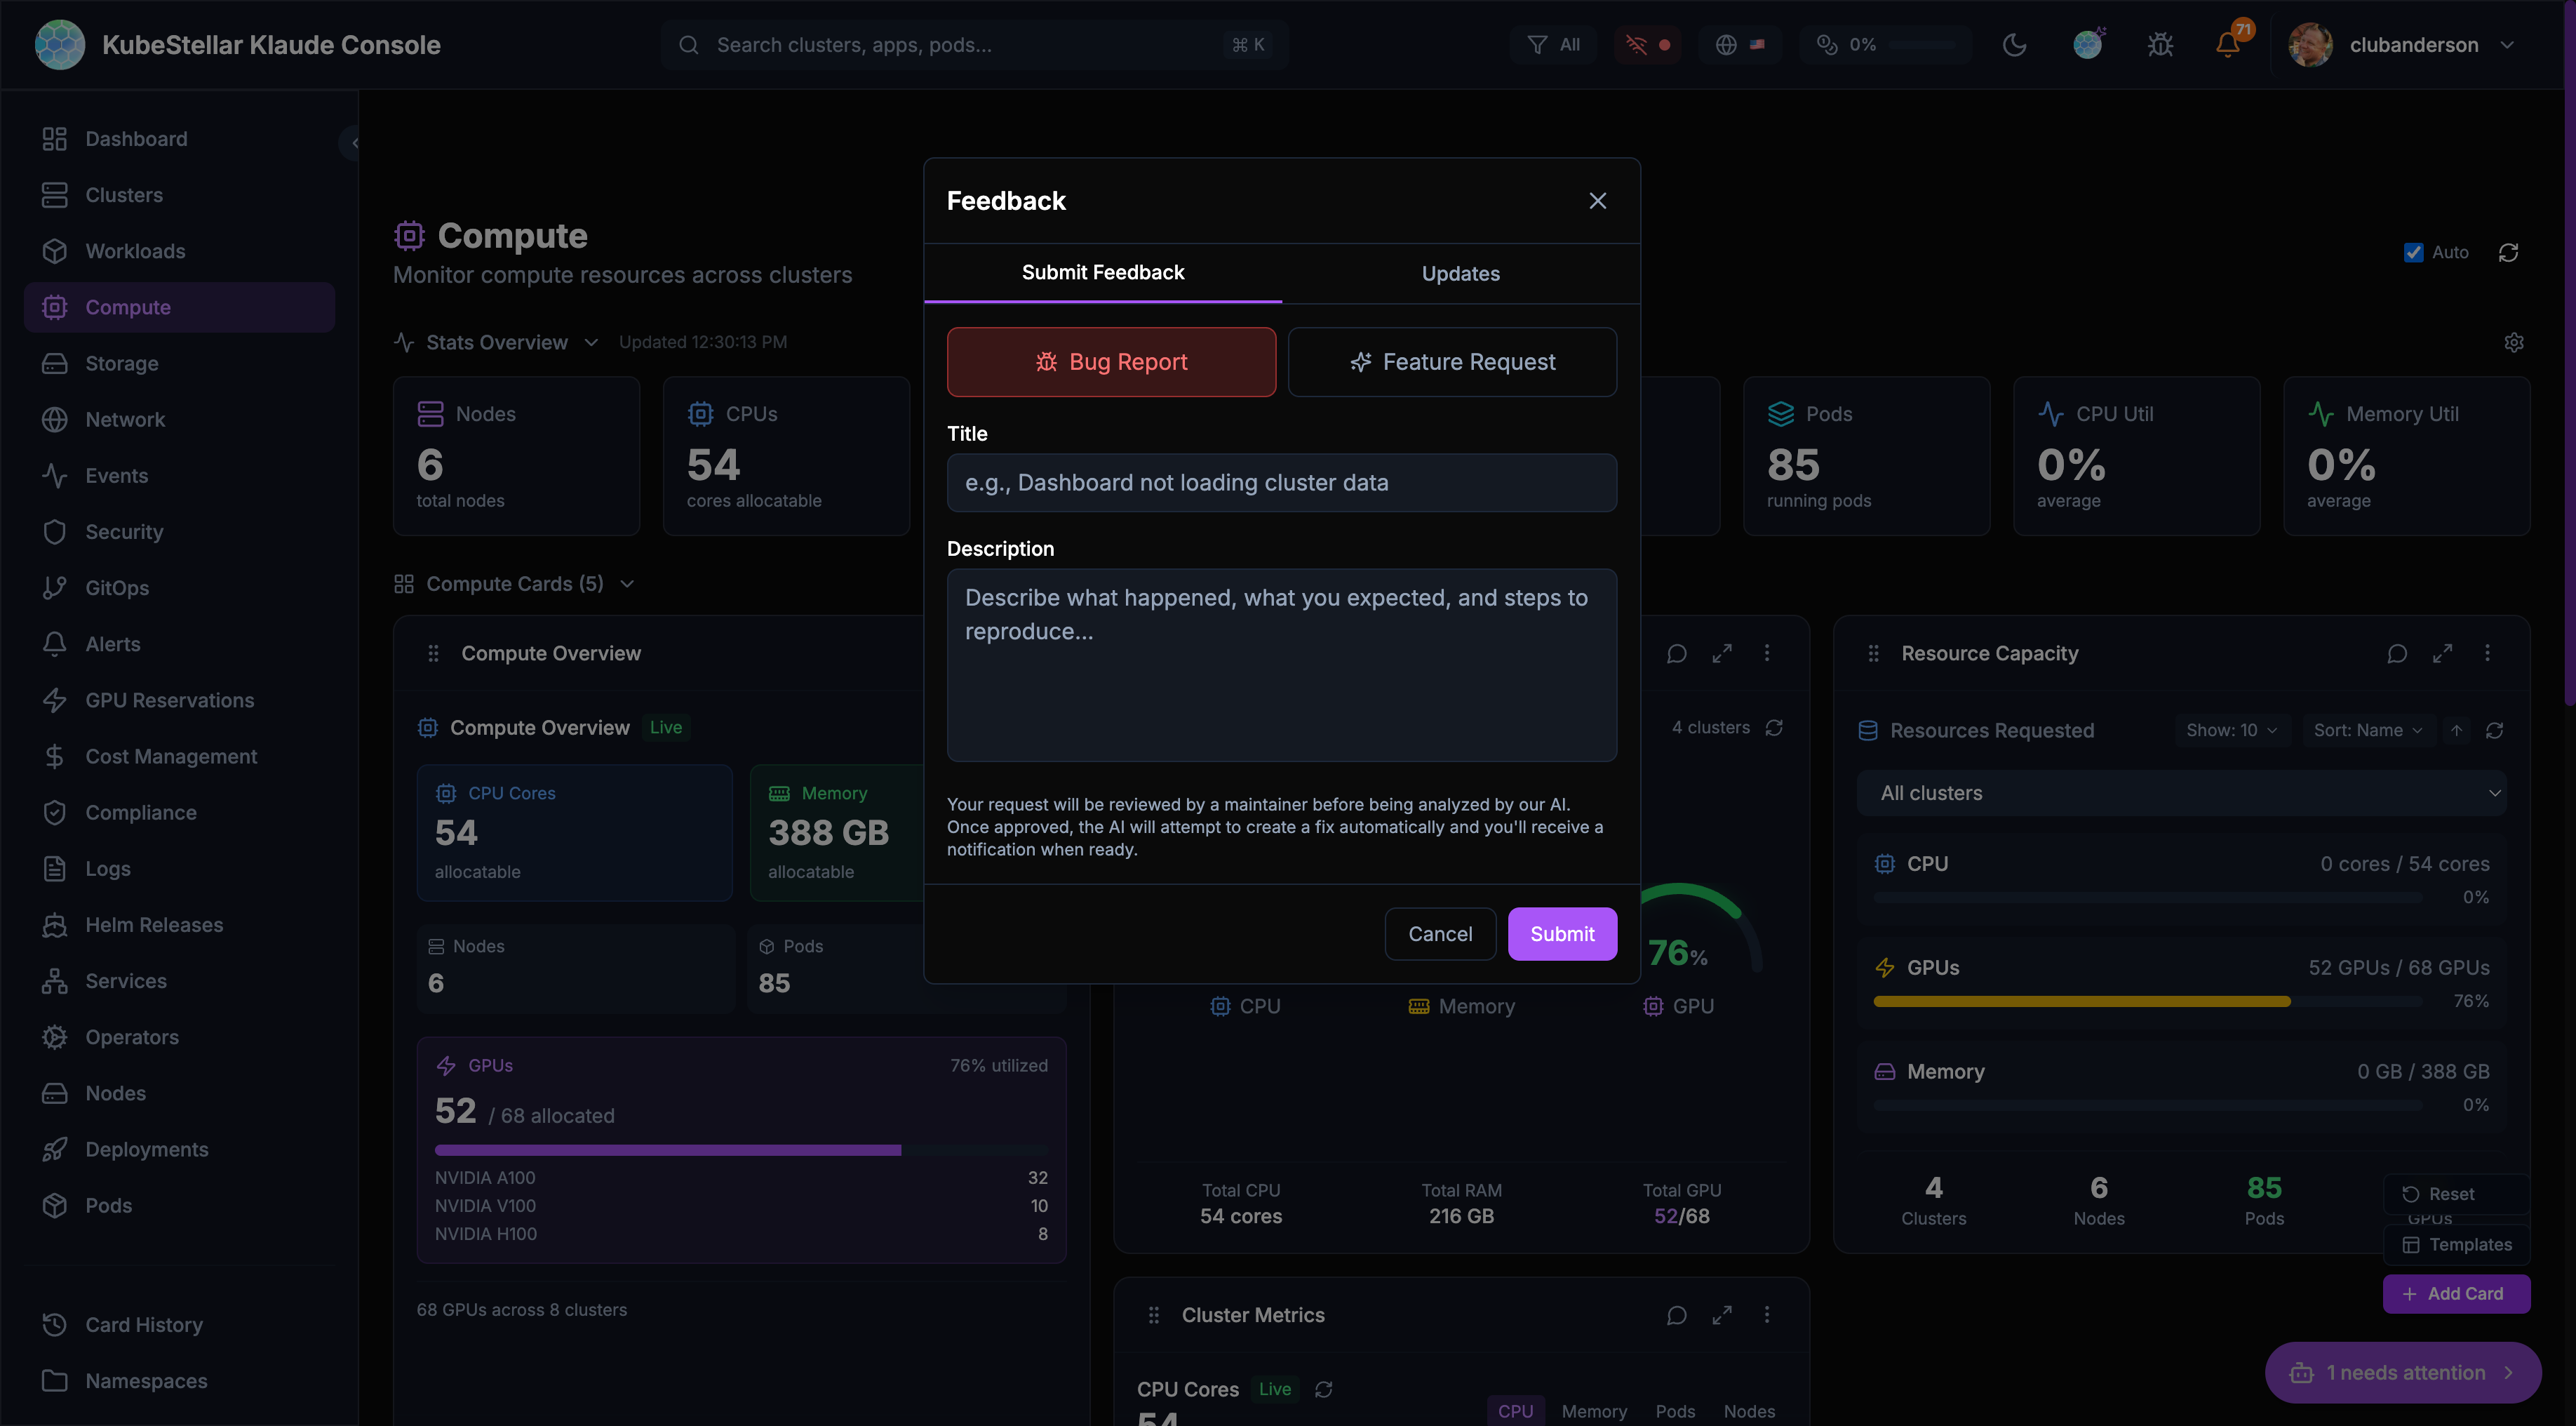
Task: Click Cancel in the Feedback dialog
Action: (x=1440, y=933)
